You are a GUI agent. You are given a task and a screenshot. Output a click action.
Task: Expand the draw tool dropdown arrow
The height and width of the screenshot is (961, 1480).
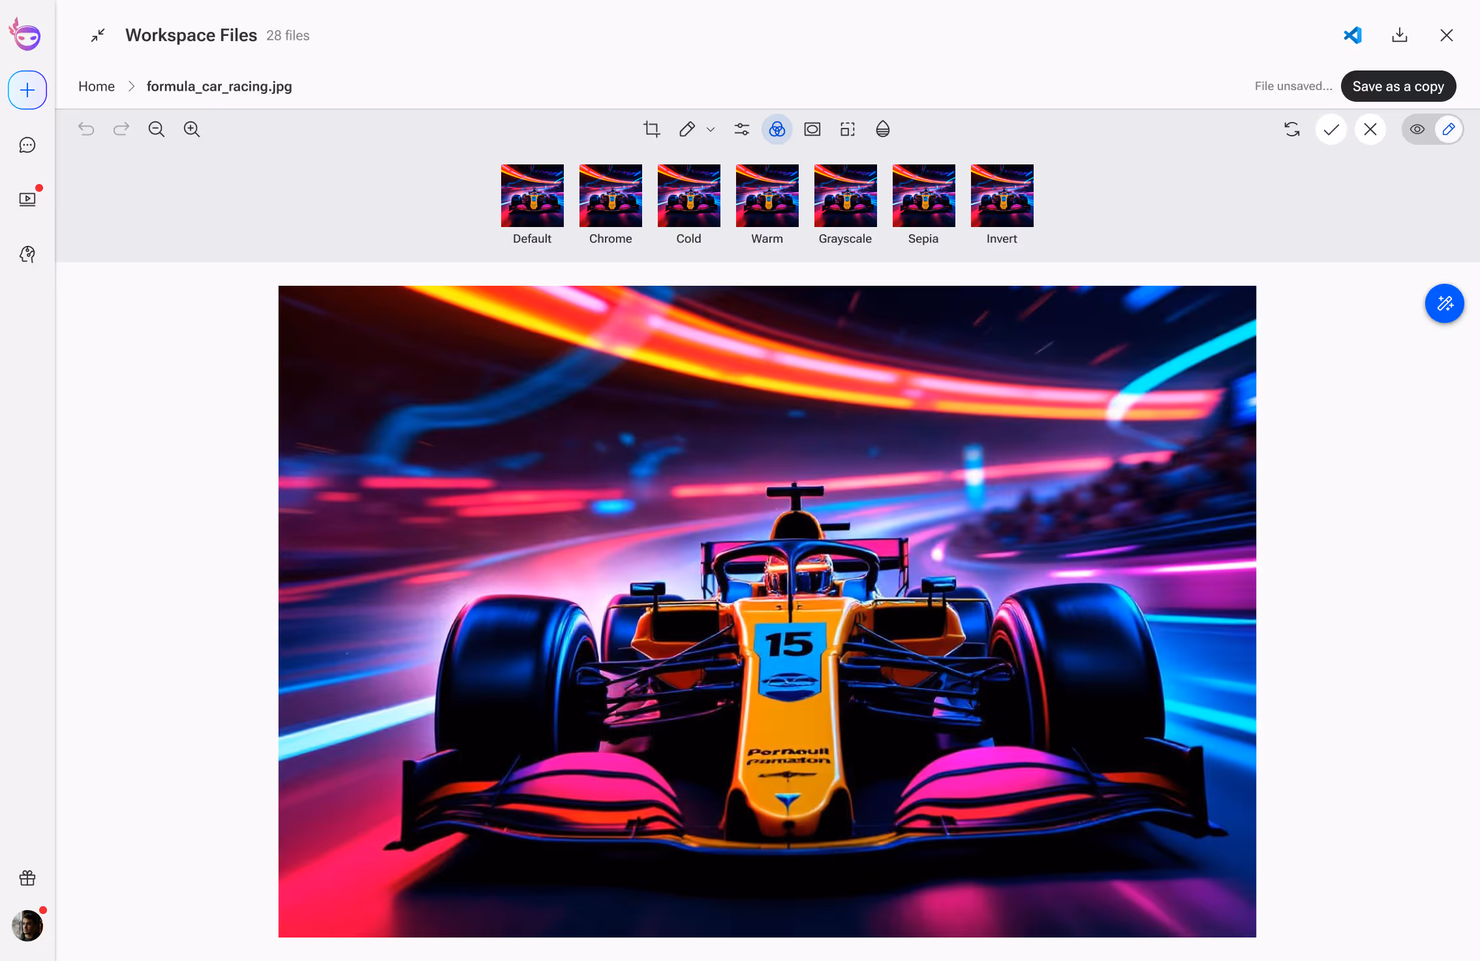[711, 129]
